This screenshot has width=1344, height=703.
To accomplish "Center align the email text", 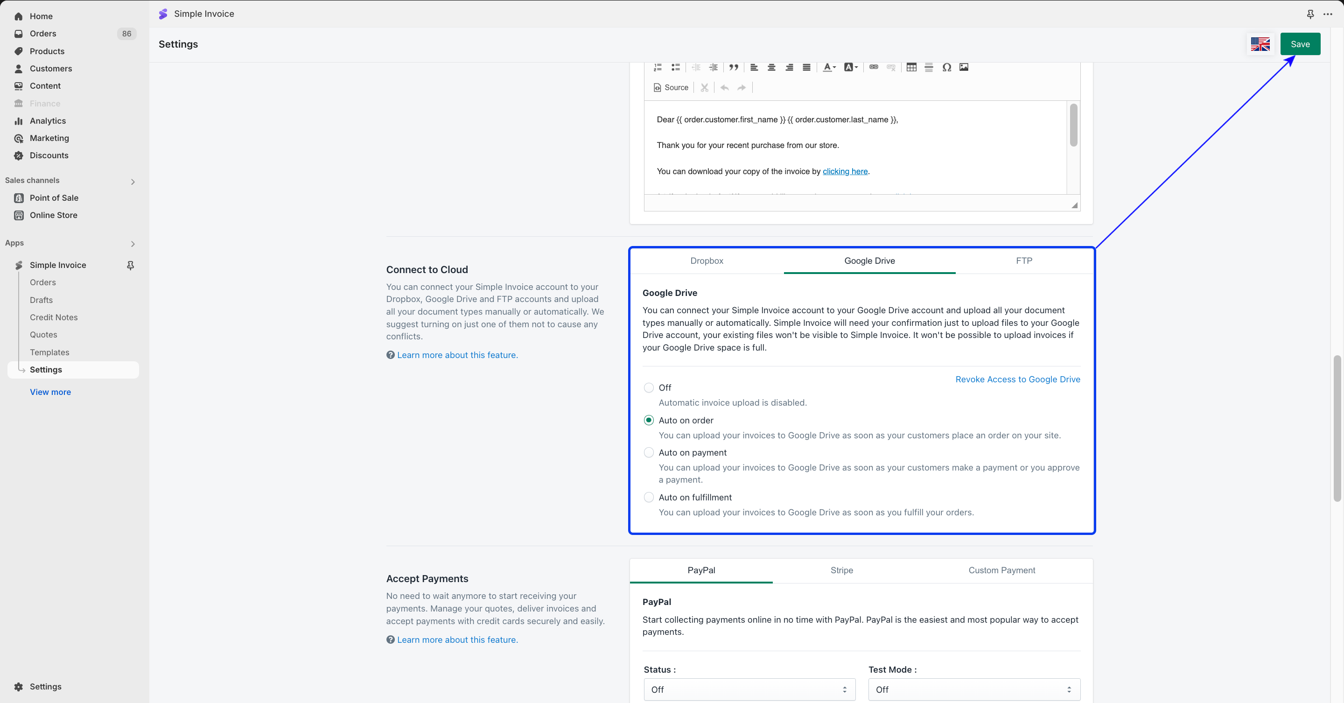I will tap(771, 67).
